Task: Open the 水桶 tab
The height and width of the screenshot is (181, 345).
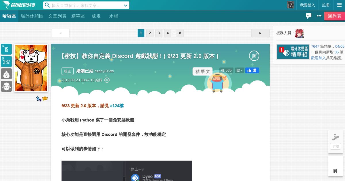Action: click(114, 16)
